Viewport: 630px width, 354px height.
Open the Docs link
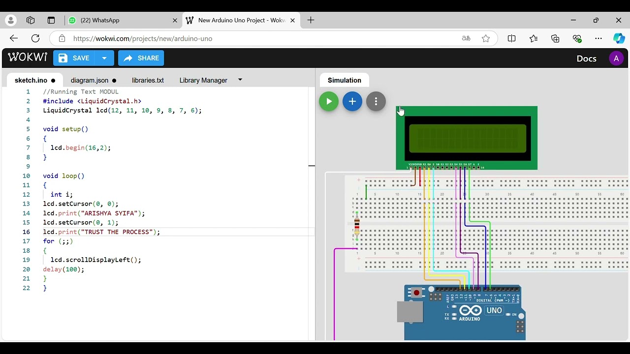click(586, 58)
